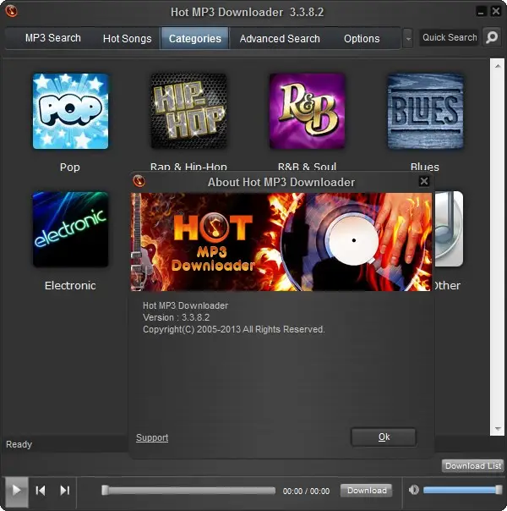The width and height of the screenshot is (507, 511).
Task: Click the Ready status text
Action: click(x=19, y=444)
